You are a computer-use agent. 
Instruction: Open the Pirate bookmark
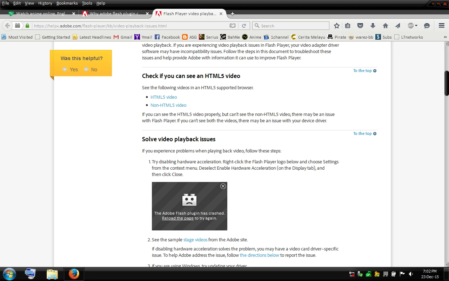pyautogui.click(x=337, y=37)
